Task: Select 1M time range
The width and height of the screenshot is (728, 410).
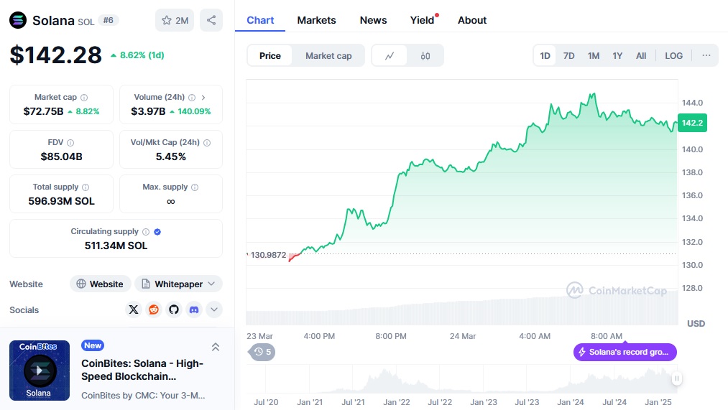Action: coord(594,56)
